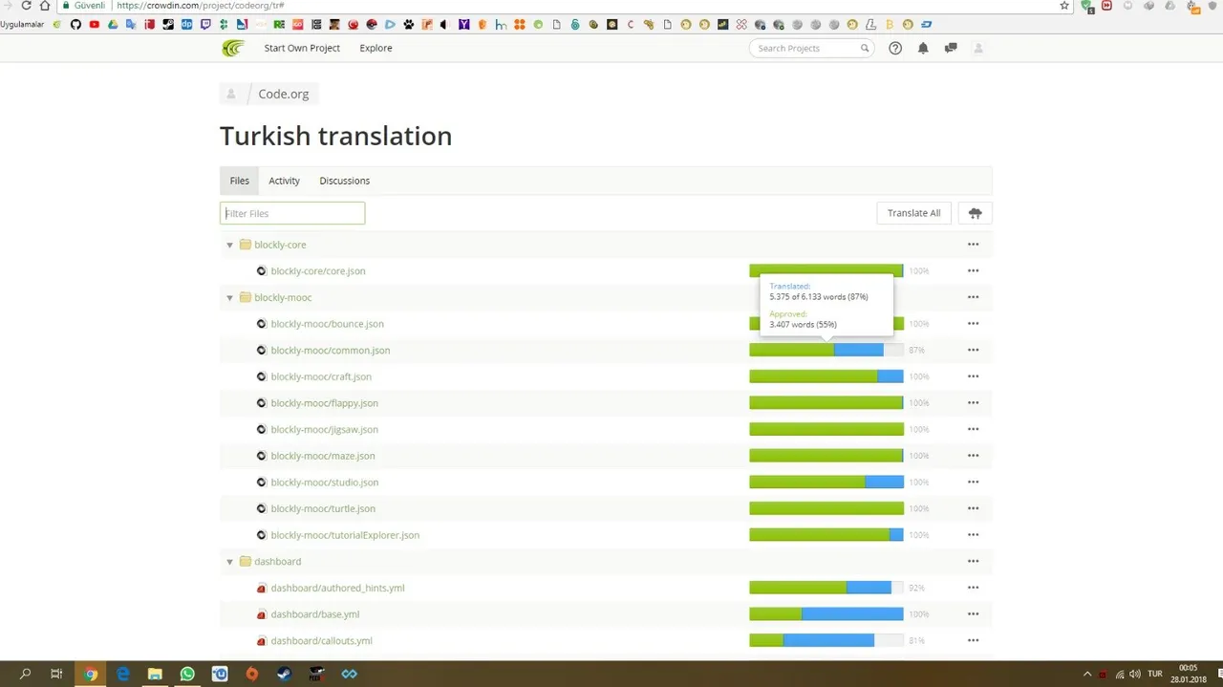Click progress bar for common.json
Viewport: 1223px width, 687px height.
pyautogui.click(x=826, y=350)
